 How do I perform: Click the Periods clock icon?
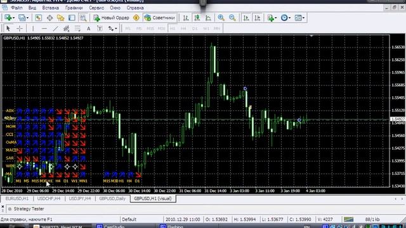(x=284, y=18)
